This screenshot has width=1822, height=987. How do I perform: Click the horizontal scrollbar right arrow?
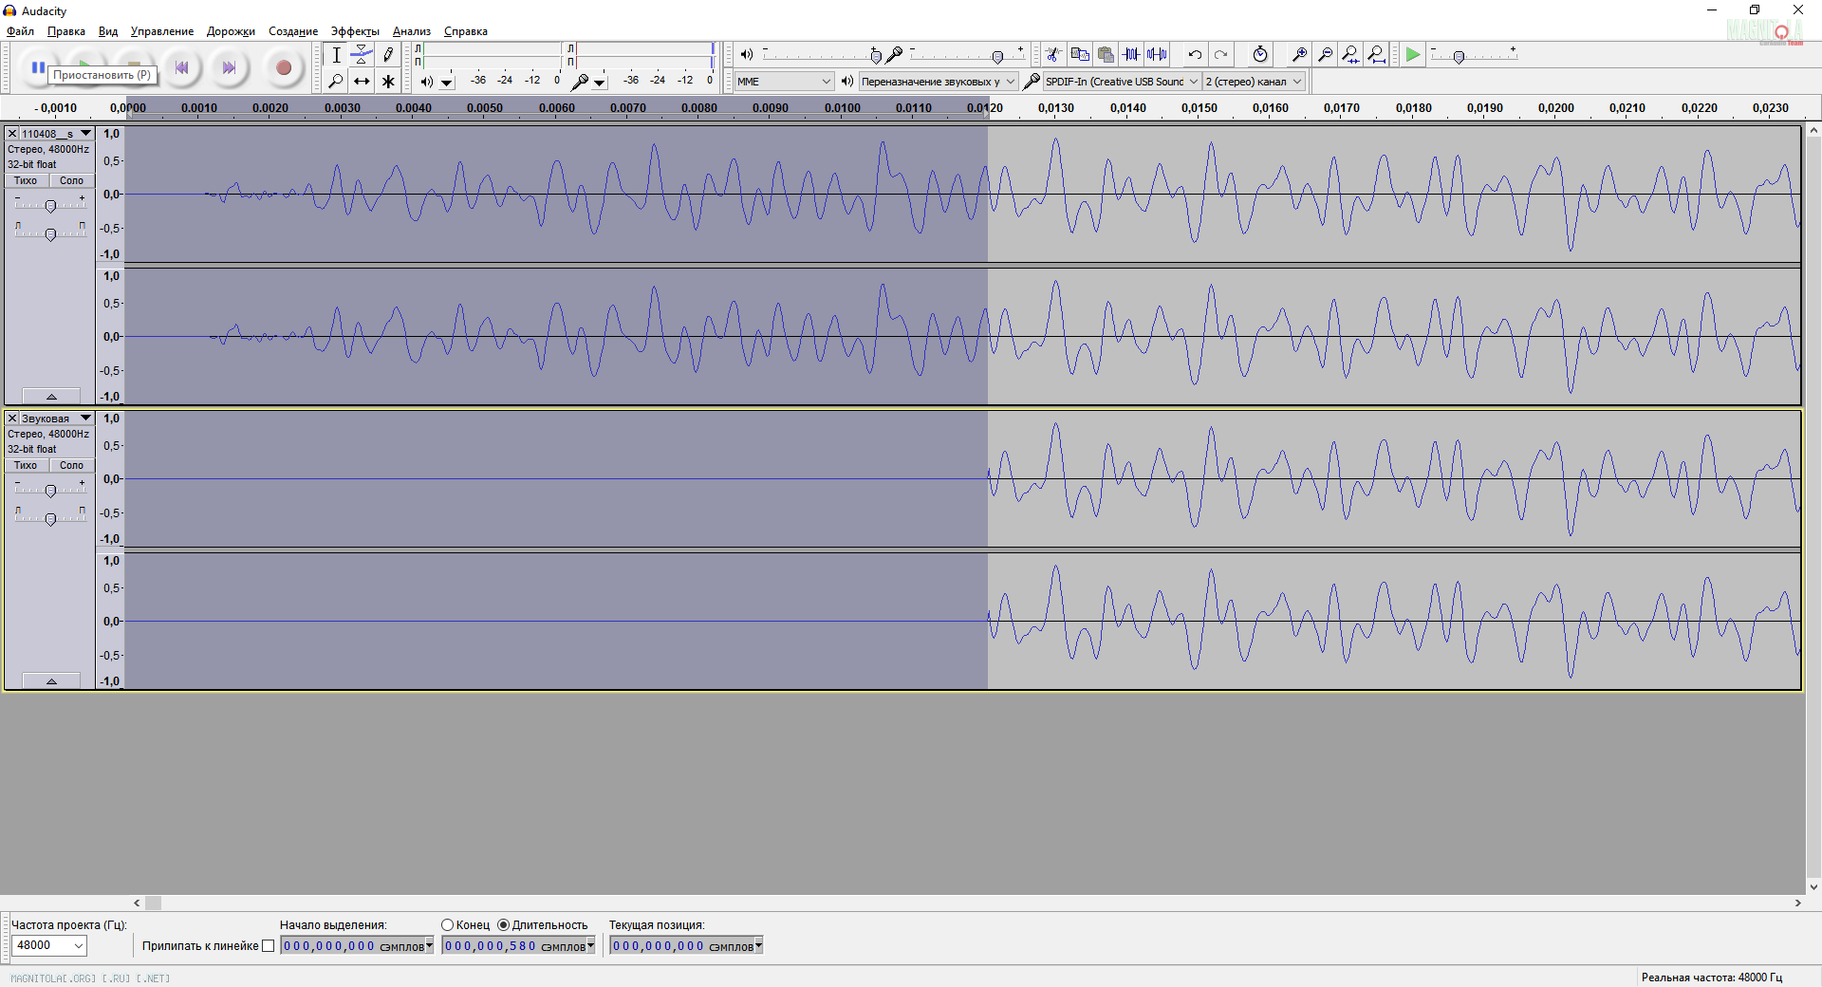(1797, 903)
